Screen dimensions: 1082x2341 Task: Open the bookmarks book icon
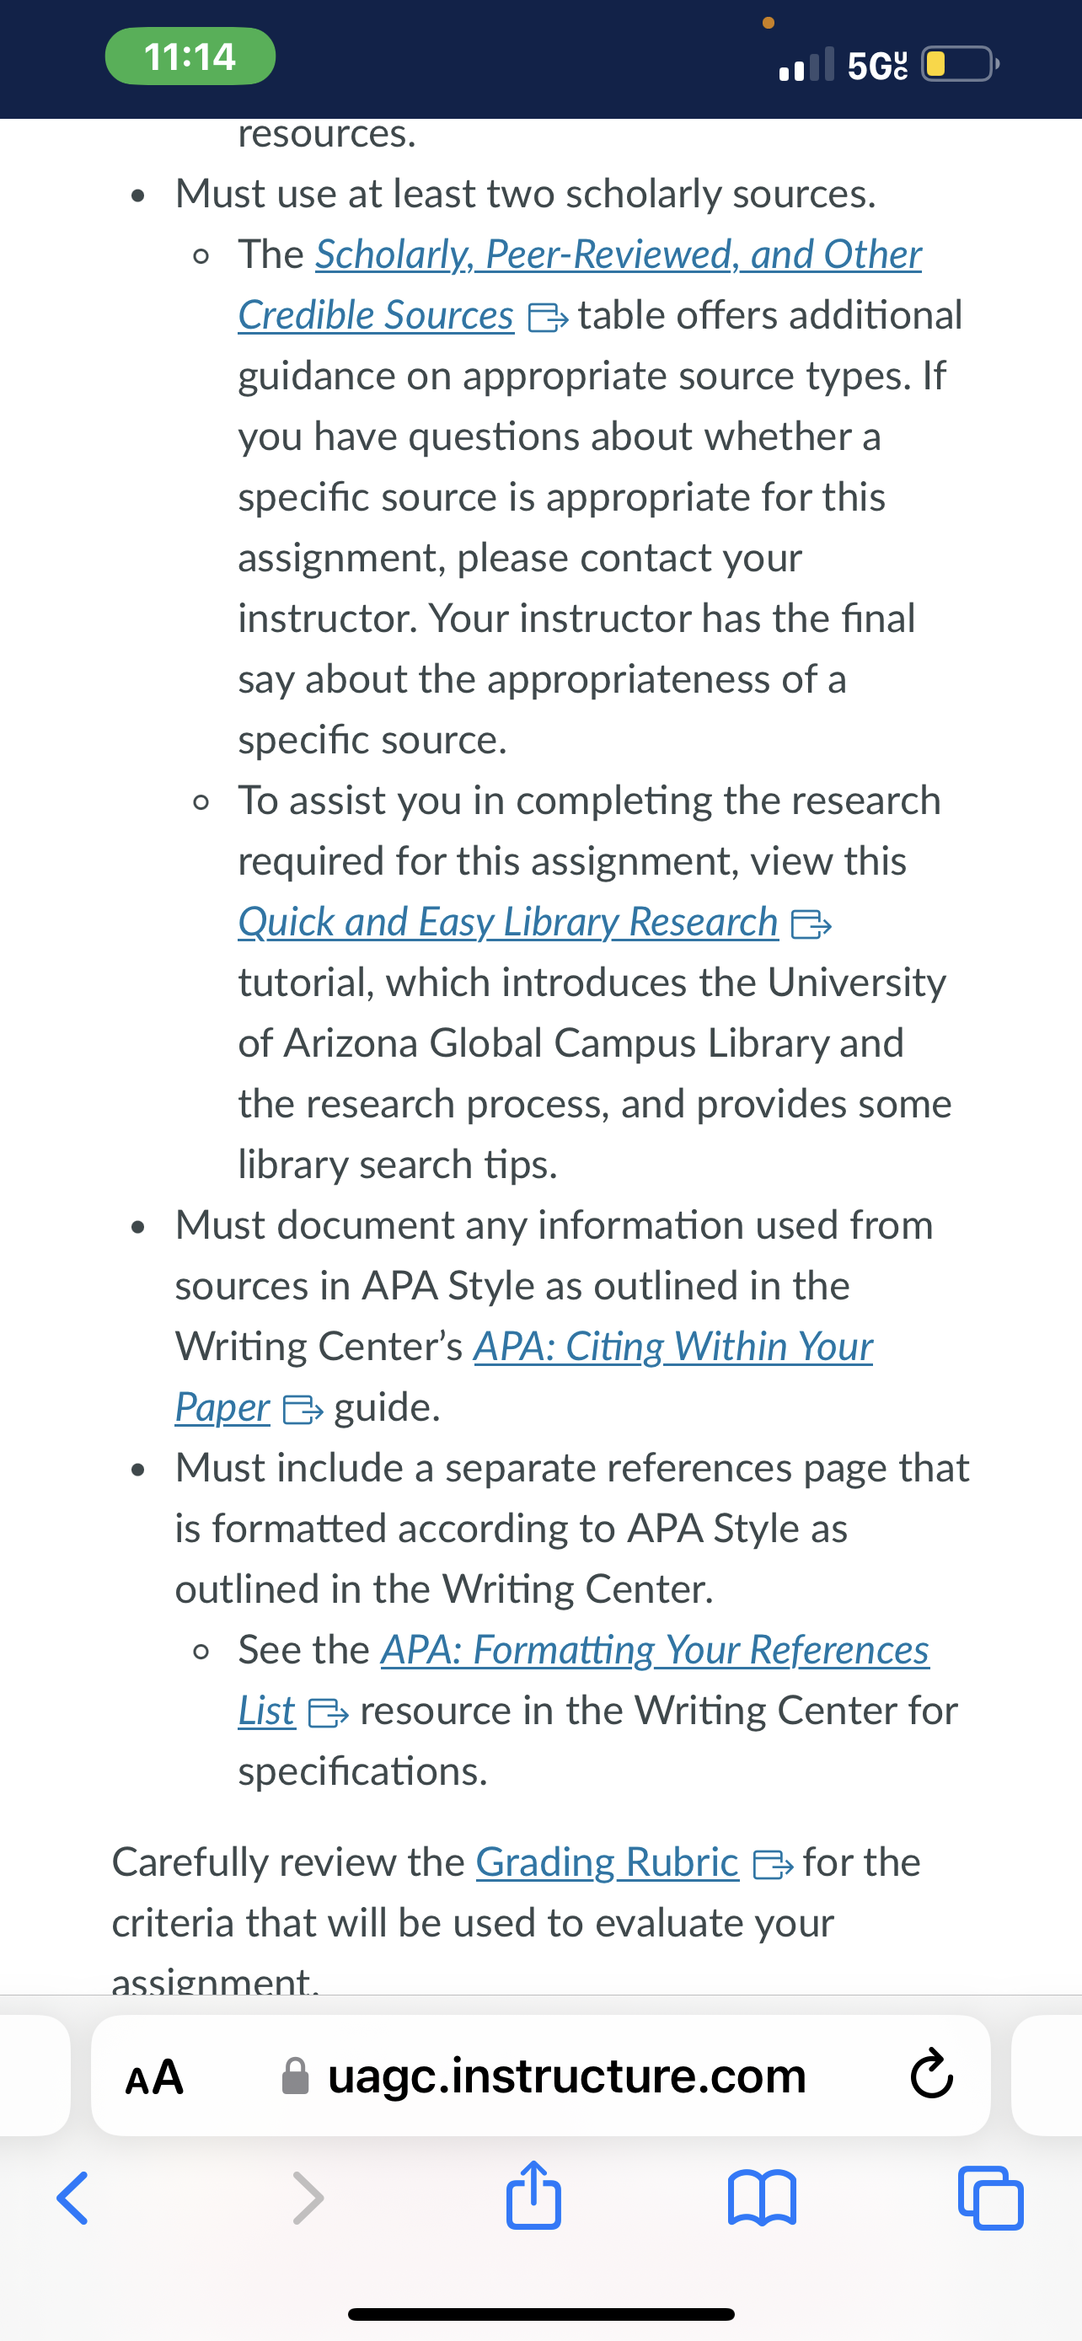(763, 2198)
